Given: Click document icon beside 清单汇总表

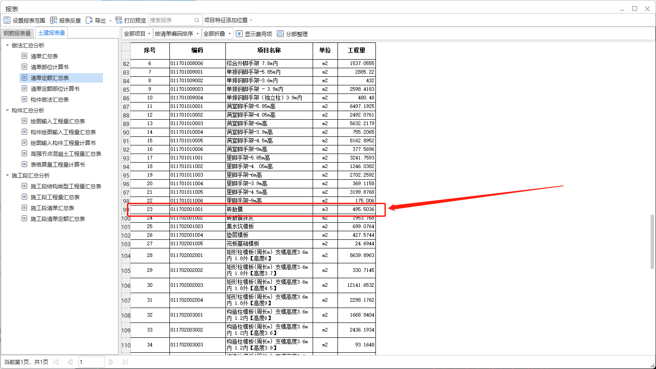Looking at the screenshot, I should pos(24,56).
